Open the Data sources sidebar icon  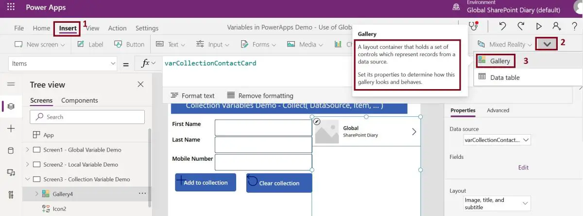click(x=11, y=150)
